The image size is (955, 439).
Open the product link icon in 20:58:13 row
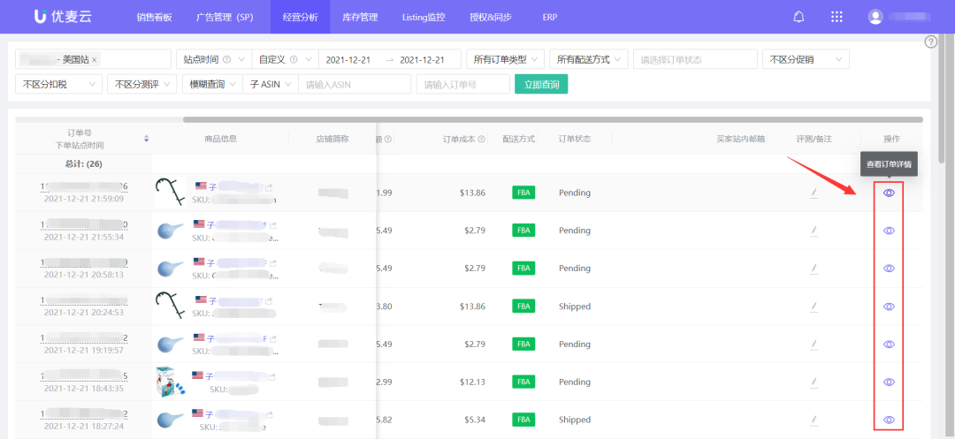pyautogui.click(x=272, y=262)
